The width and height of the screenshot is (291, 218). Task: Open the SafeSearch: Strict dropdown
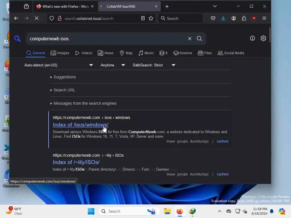(x=154, y=65)
